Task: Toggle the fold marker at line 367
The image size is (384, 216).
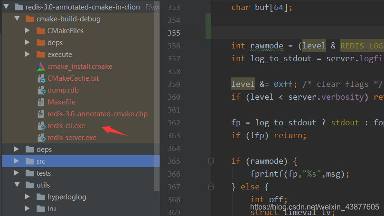Action: (211, 187)
